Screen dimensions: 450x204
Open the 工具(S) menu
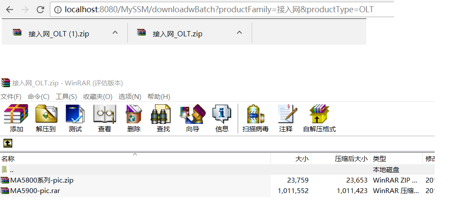66,97
